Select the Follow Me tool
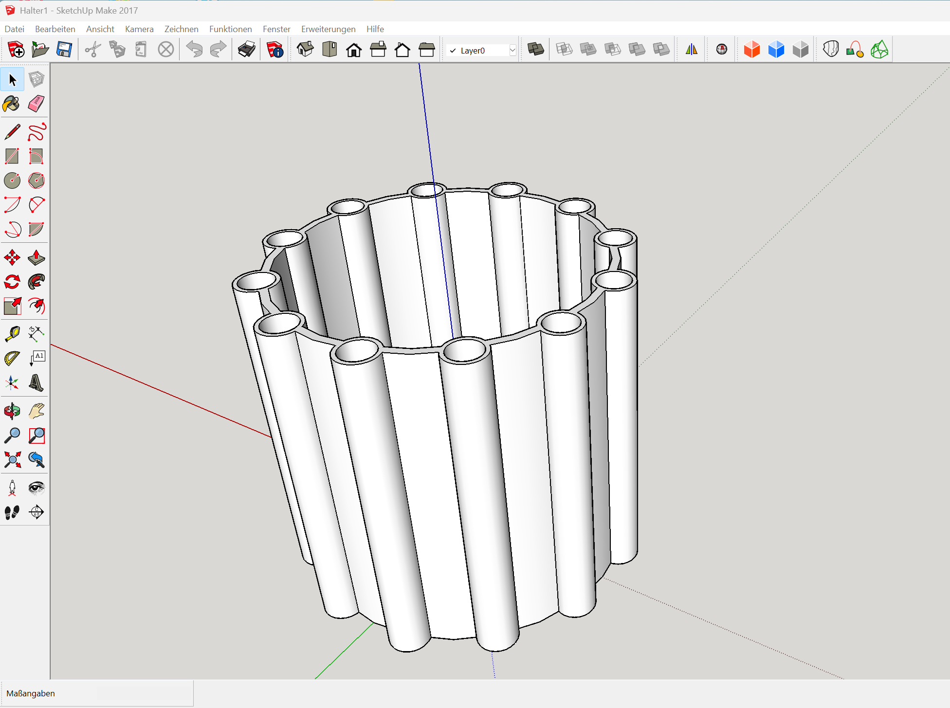Viewport: 950px width, 708px height. click(37, 282)
